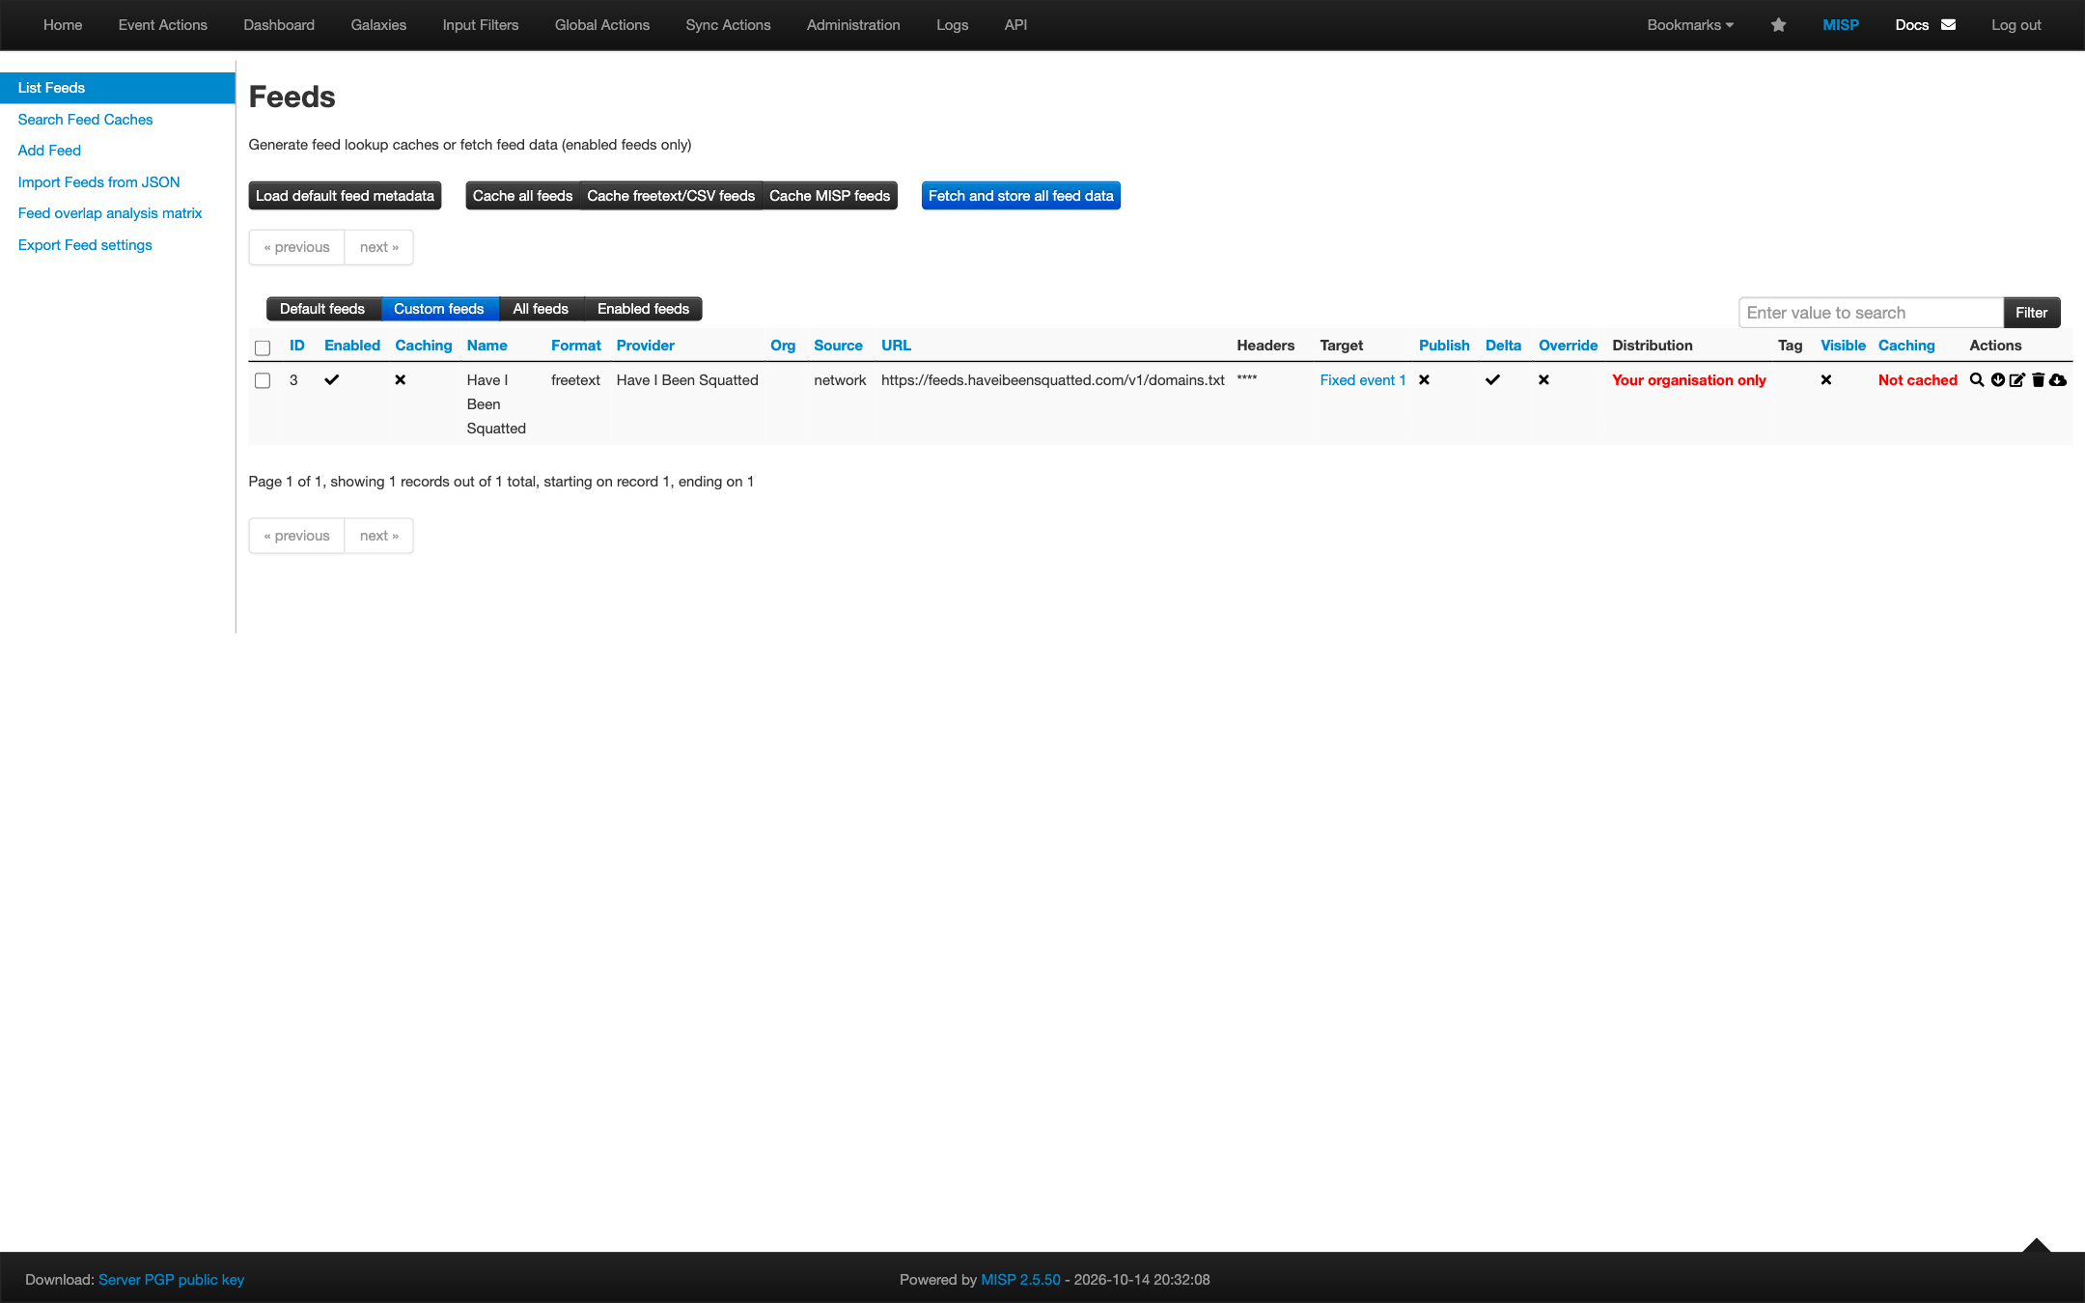Open Import Feeds from JSON
2085x1303 pixels.
click(99, 182)
